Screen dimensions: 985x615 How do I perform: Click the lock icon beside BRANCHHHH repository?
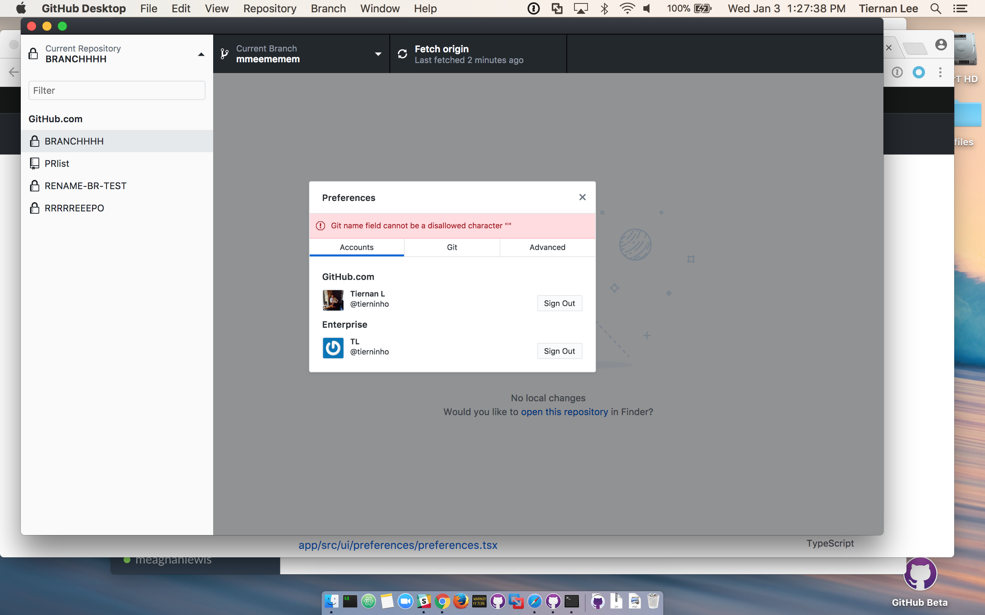click(35, 141)
